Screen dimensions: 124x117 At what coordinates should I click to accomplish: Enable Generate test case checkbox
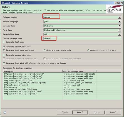point(4,42)
